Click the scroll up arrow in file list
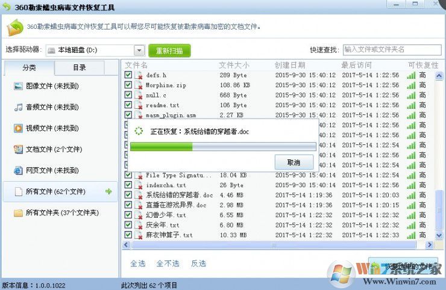The image size is (446, 290). pyautogui.click(x=439, y=76)
